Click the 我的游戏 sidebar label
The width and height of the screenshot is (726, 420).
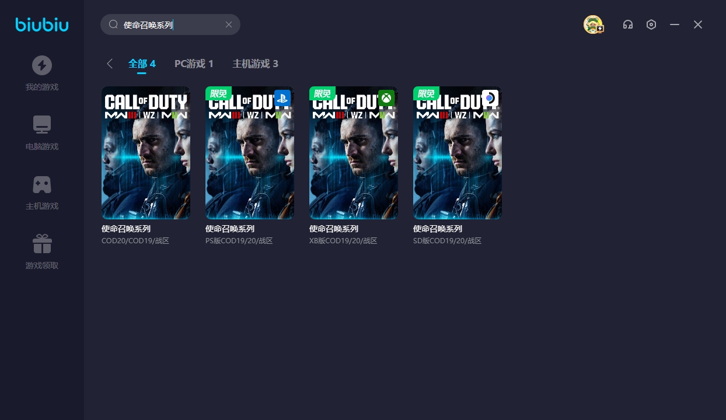tap(42, 87)
